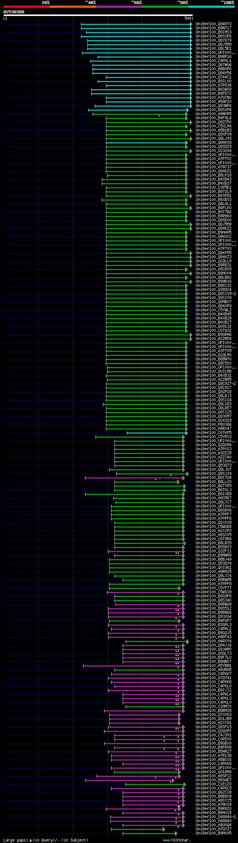Click the UniRef100_C5YWL2 label
The height and width of the screenshot is (843, 238).
point(213,310)
